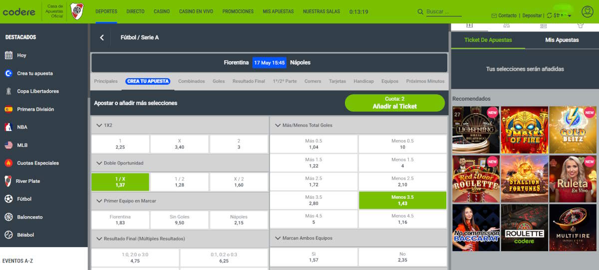Deselect the Menos 3.5 1,43 bet
599x270 pixels.
coord(402,200)
